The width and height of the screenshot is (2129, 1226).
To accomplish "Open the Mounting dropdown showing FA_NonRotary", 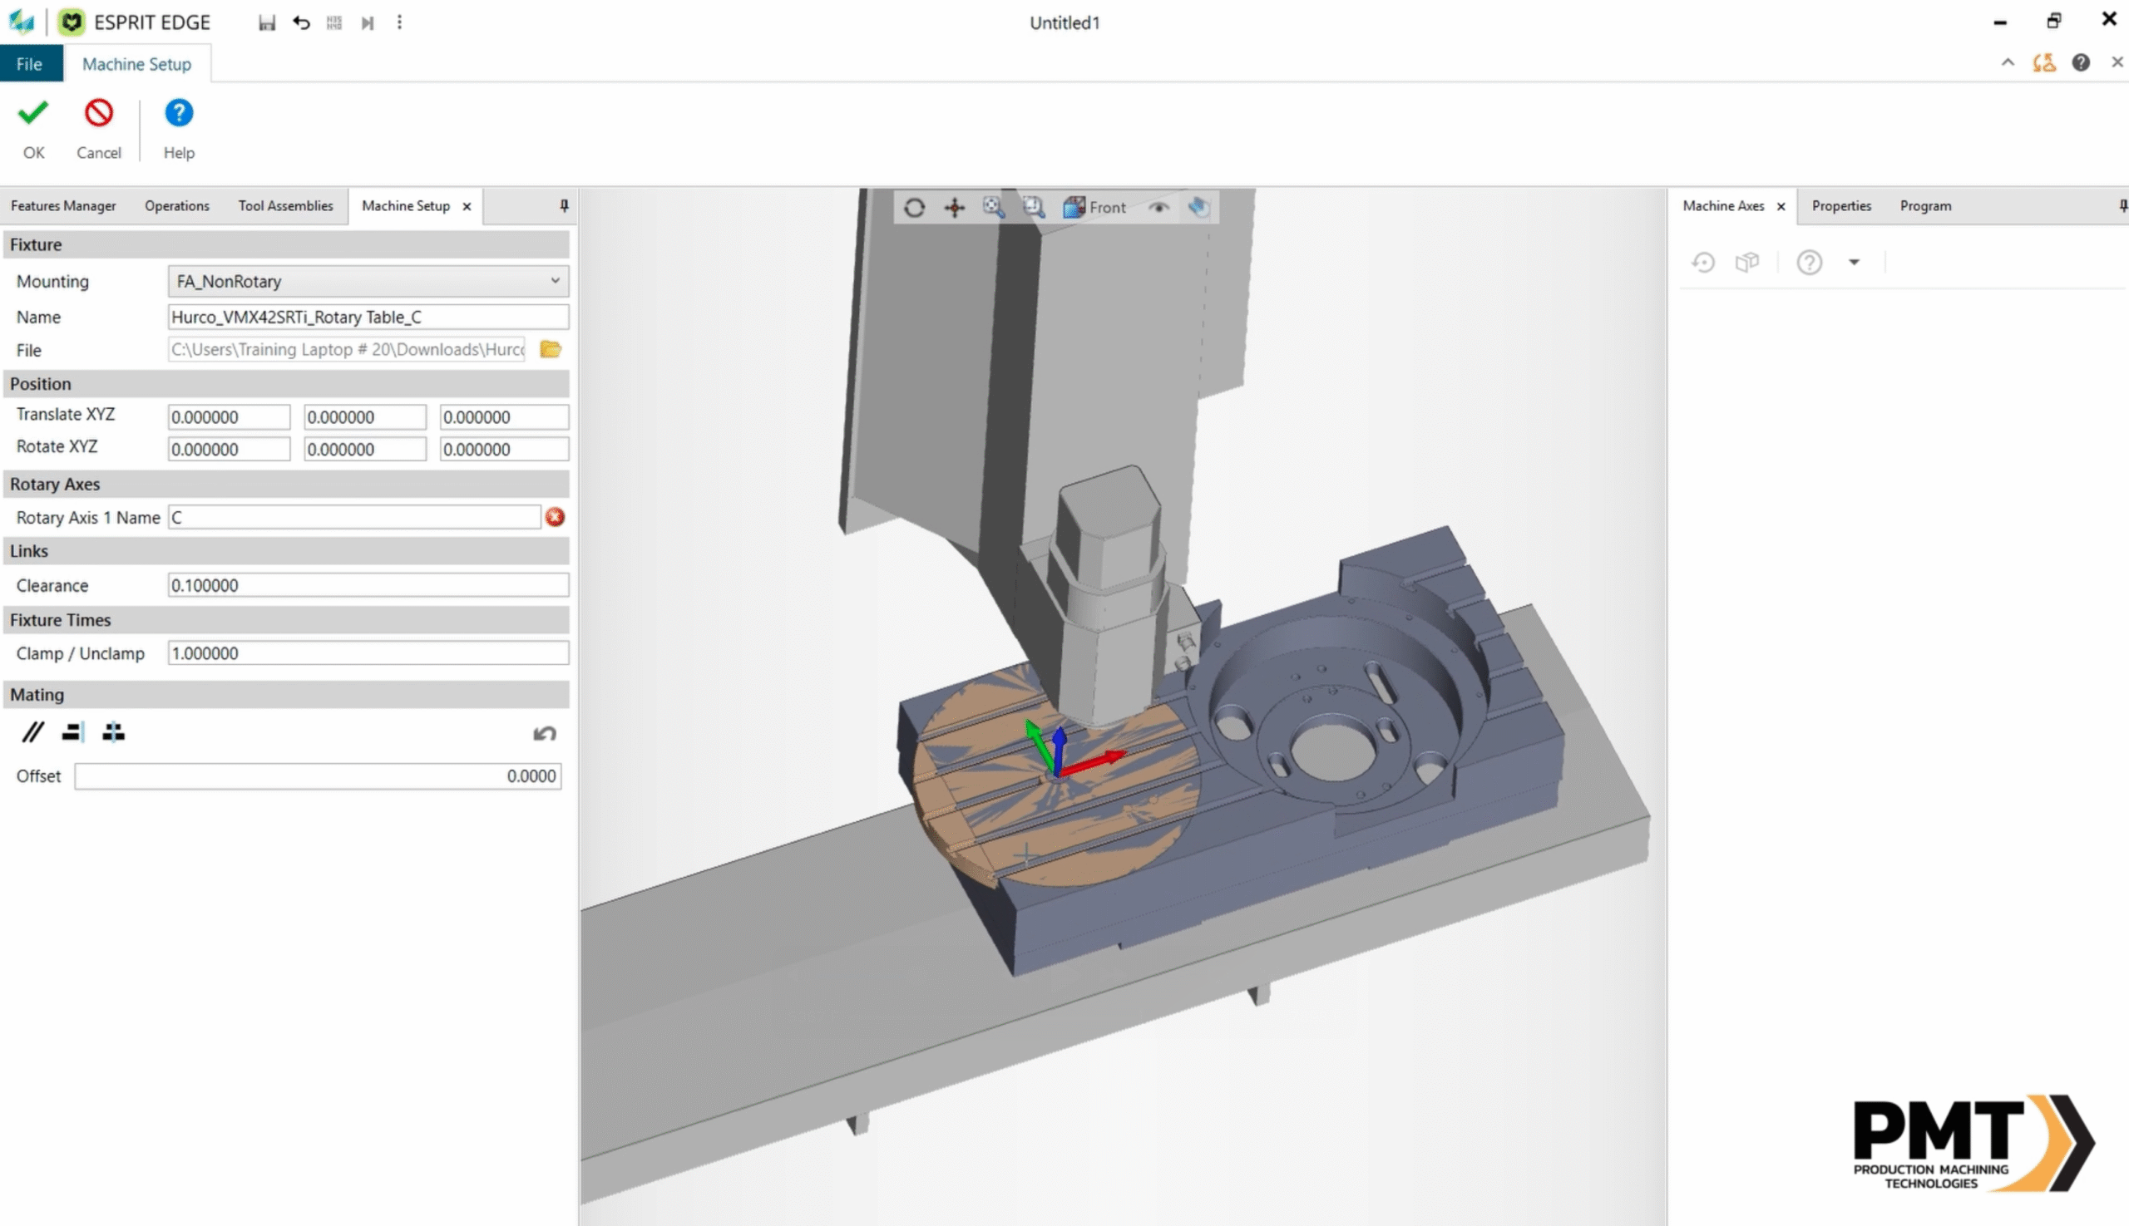I will click(x=368, y=281).
